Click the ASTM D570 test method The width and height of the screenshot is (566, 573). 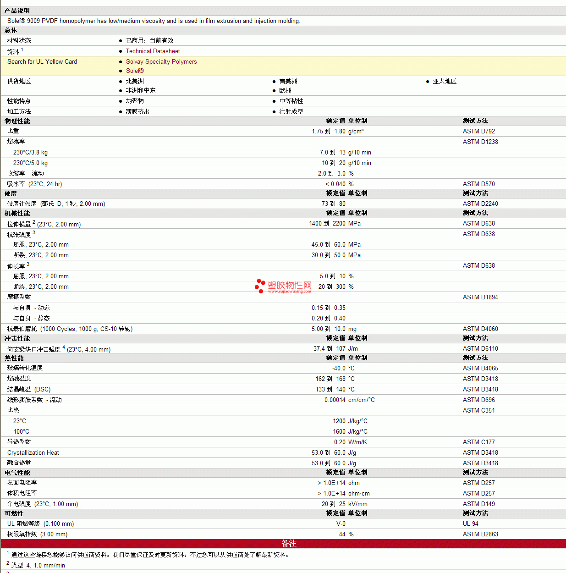[x=478, y=184]
